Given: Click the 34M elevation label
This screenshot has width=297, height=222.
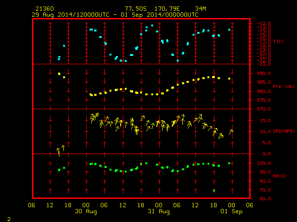Looking at the screenshot, I should (200, 9).
